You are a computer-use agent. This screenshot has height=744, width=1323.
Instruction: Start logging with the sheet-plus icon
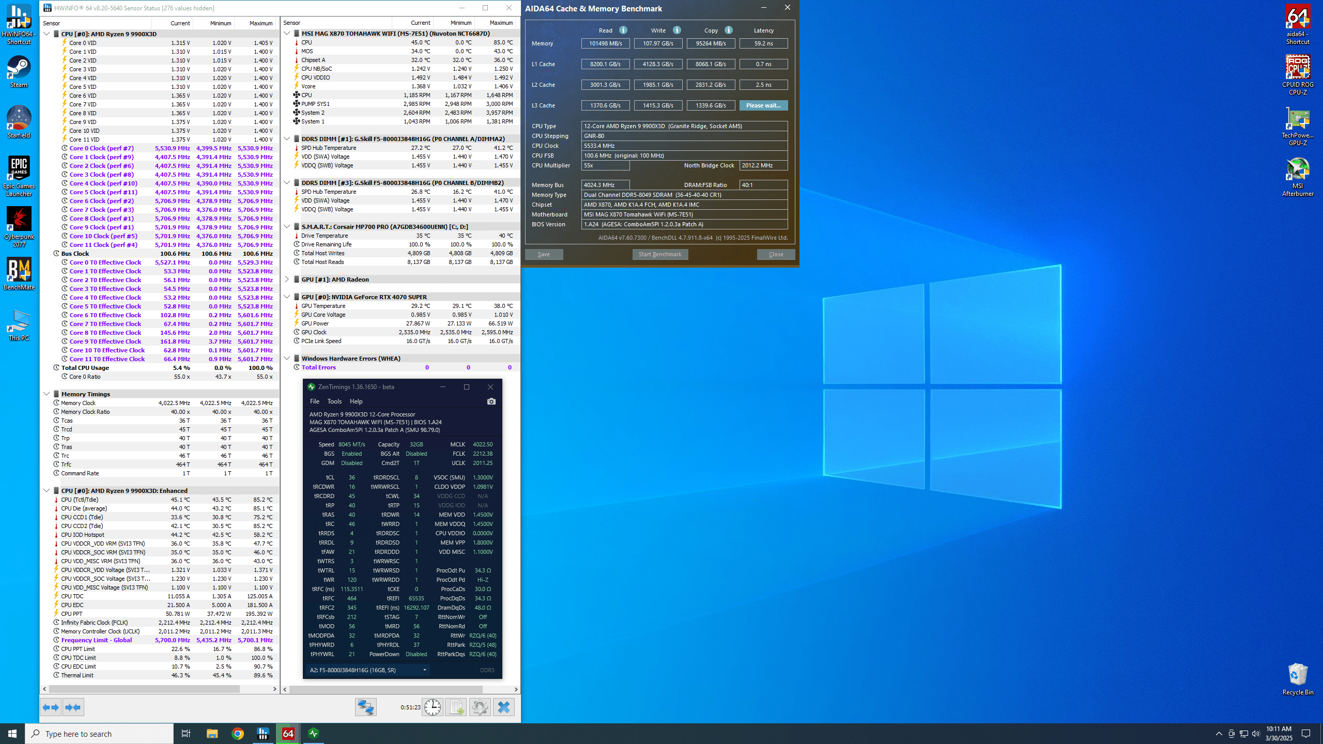pyautogui.click(x=456, y=707)
